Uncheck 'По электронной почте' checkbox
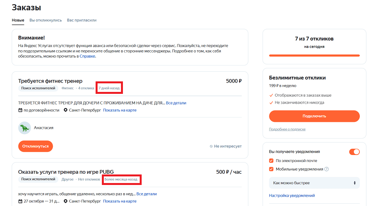375x206 pixels. [271, 160]
